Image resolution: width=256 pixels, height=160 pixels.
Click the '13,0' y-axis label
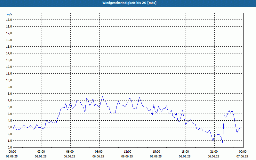[x=9, y=60]
